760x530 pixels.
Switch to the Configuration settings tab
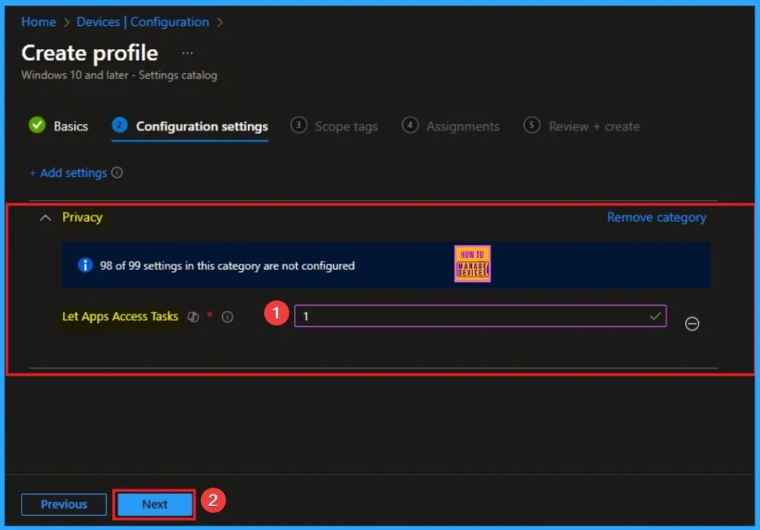pyautogui.click(x=201, y=127)
